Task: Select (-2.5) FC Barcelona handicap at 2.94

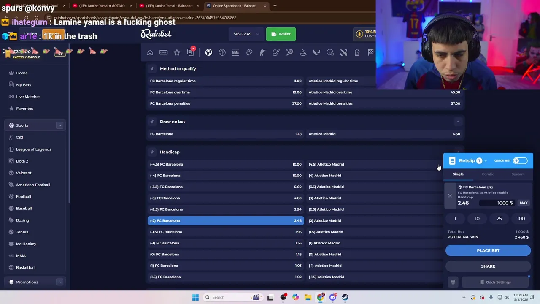Action: [x=226, y=209]
